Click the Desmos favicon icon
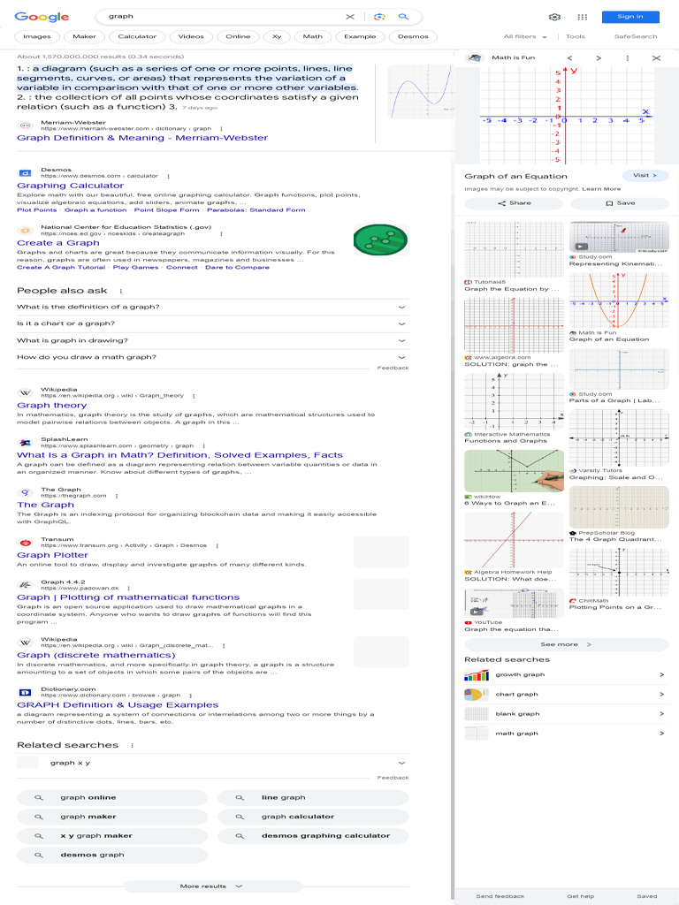 [26, 173]
